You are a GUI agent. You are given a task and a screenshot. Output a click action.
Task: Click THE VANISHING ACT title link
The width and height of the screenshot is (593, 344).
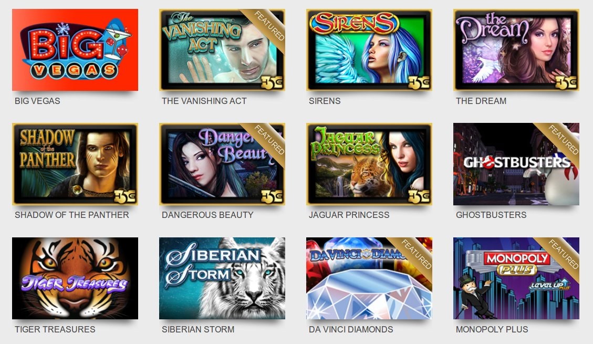tap(204, 101)
